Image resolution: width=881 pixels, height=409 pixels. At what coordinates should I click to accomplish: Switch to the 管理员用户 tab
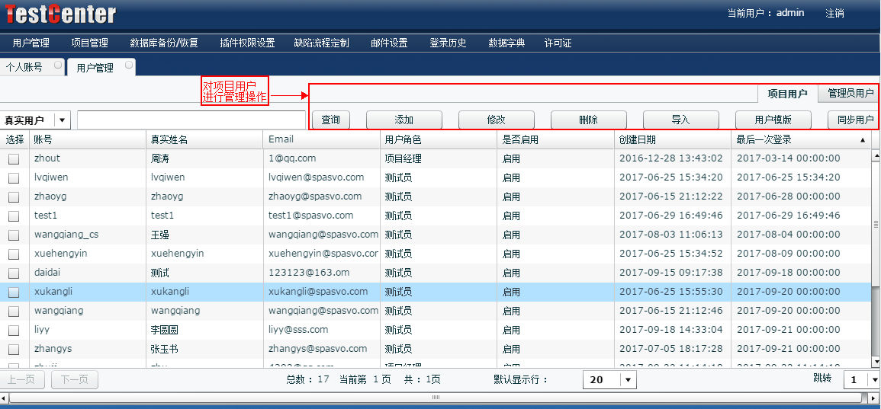pos(850,94)
